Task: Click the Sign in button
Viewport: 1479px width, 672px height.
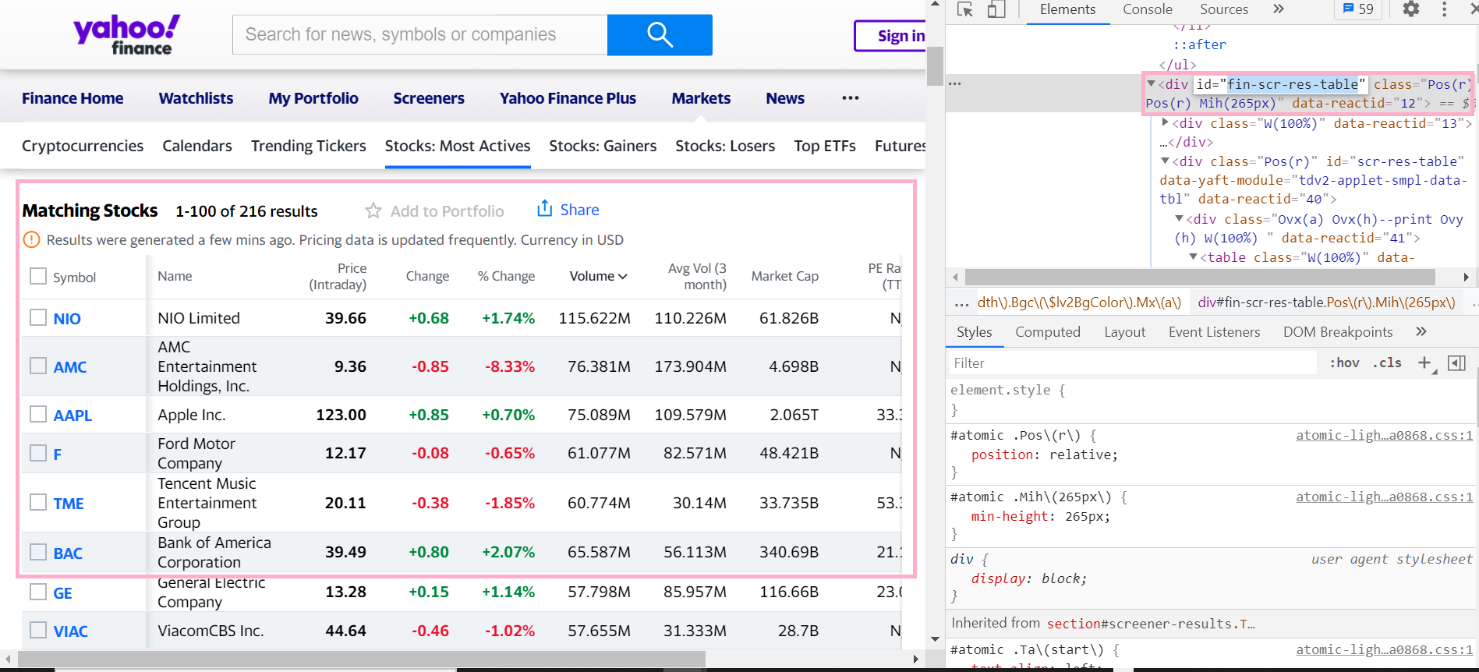Action: click(x=892, y=36)
